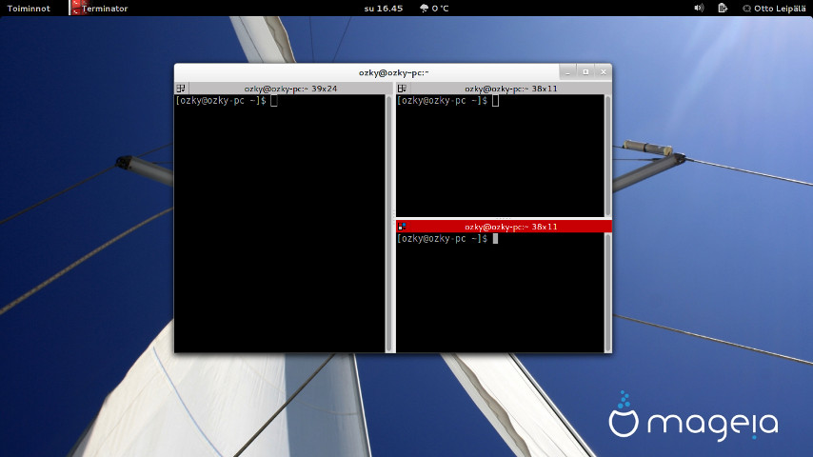Maximize the Terminator window
The height and width of the screenshot is (457, 813).
click(x=585, y=72)
